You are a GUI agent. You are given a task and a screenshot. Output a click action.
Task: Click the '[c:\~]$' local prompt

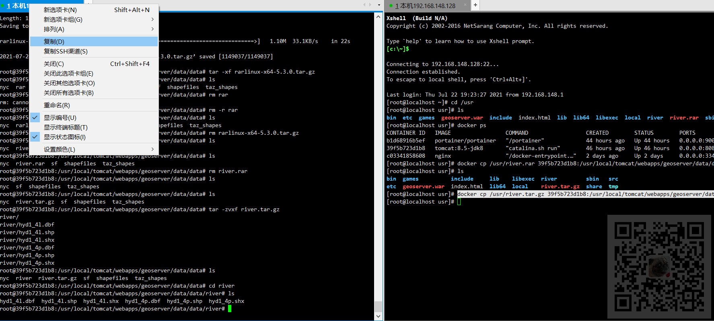tap(398, 49)
